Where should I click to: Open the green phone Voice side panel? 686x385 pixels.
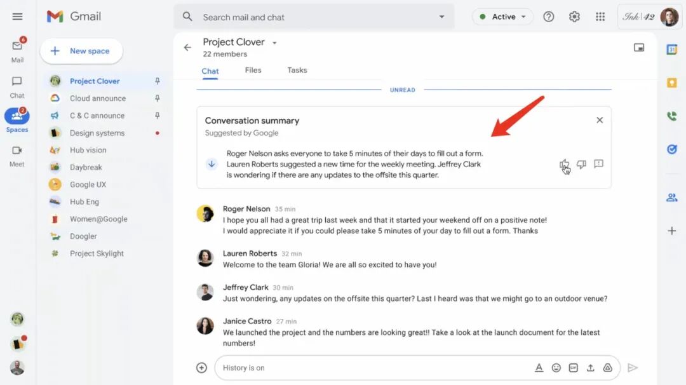pyautogui.click(x=672, y=116)
